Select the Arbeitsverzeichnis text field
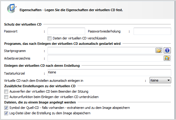The height and width of the screenshot is (120, 176). click(x=105, y=58)
